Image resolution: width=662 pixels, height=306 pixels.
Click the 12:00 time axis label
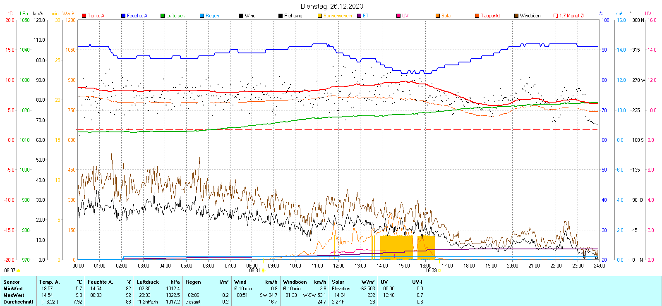[339, 266]
